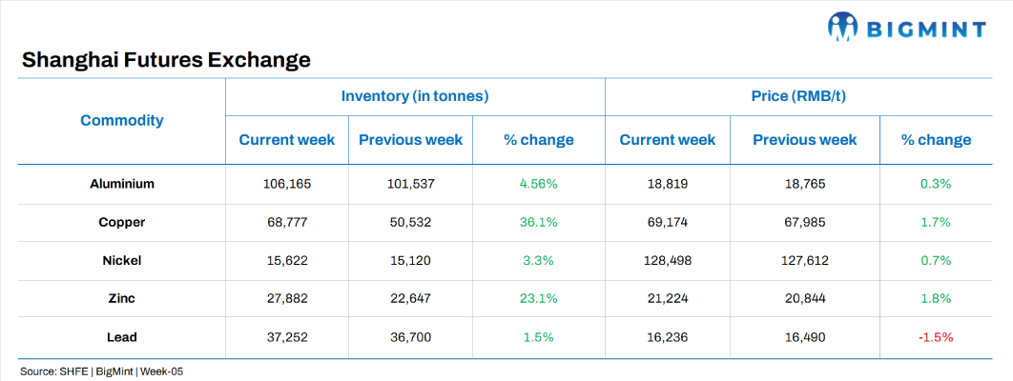
Task: Click Nickel's current week price 128,498
Action: pos(667,260)
